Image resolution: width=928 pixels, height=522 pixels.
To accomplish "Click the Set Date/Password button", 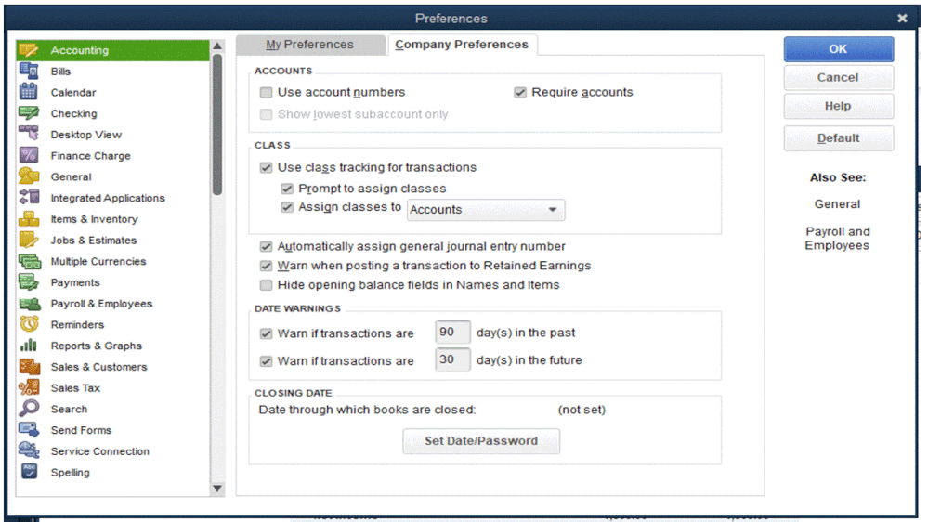I will [481, 441].
